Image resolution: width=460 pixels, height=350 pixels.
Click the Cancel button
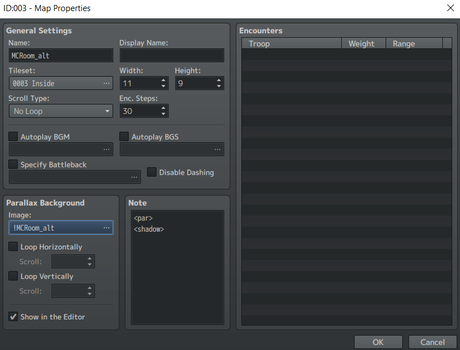coord(432,342)
